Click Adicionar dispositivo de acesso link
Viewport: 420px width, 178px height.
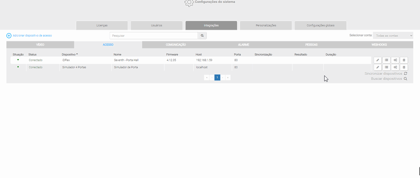pos(32,36)
